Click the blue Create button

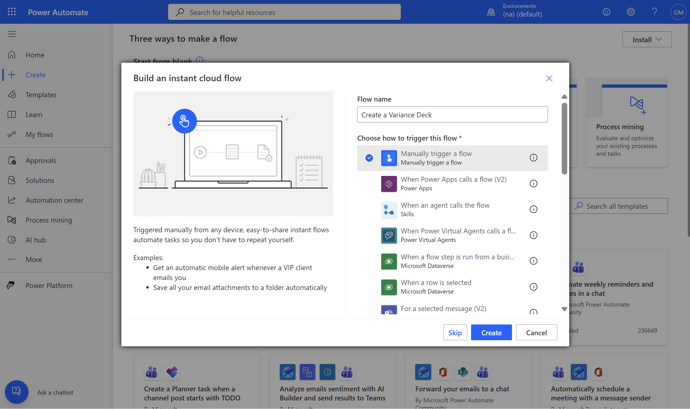click(x=491, y=333)
